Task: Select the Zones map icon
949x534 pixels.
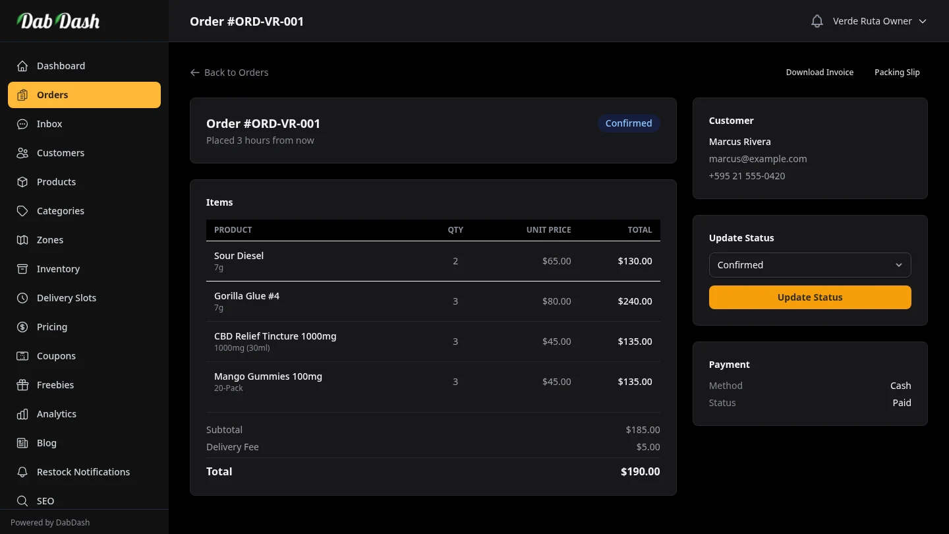Action: 22,240
